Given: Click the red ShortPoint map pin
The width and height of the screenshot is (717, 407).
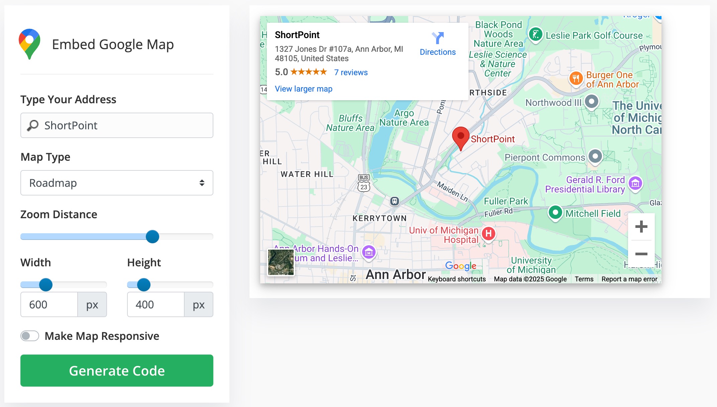Looking at the screenshot, I should pos(460,137).
